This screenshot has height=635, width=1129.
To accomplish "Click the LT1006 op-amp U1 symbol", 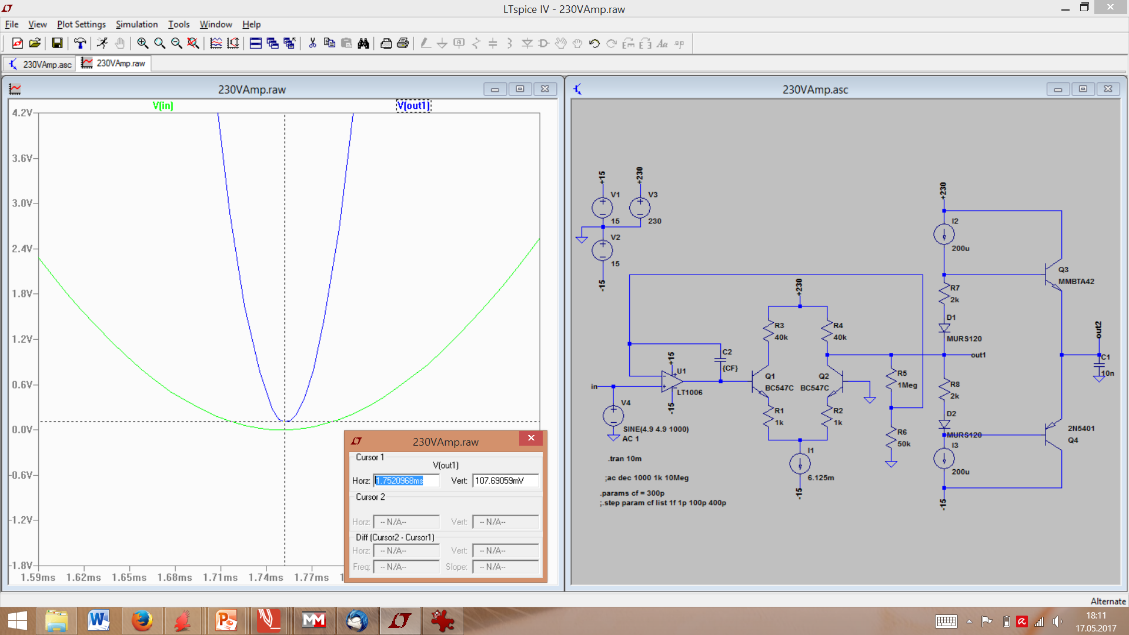I will click(x=672, y=381).
